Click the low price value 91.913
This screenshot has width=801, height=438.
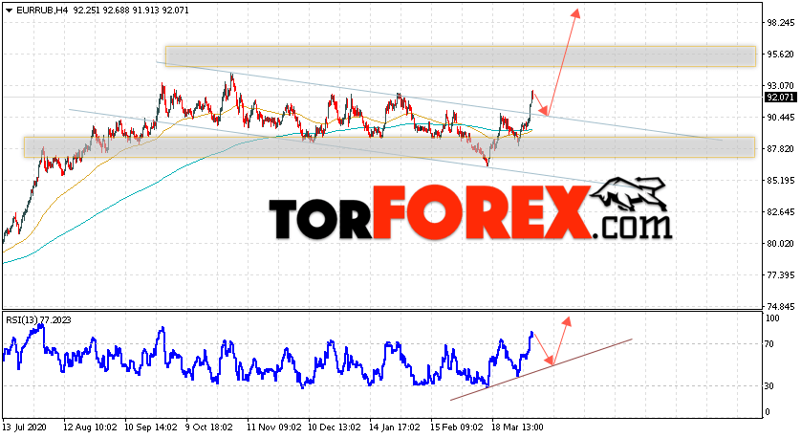[x=146, y=10]
